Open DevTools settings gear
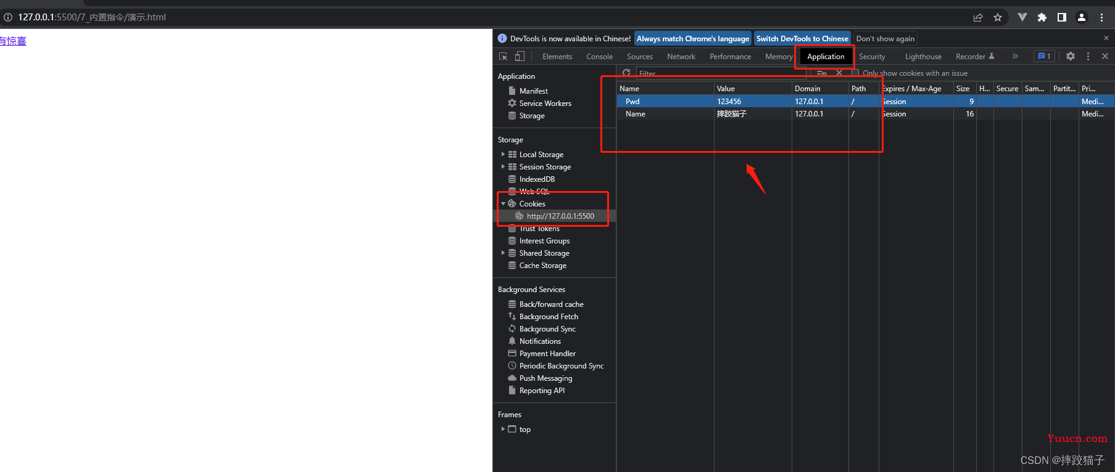 click(x=1071, y=56)
